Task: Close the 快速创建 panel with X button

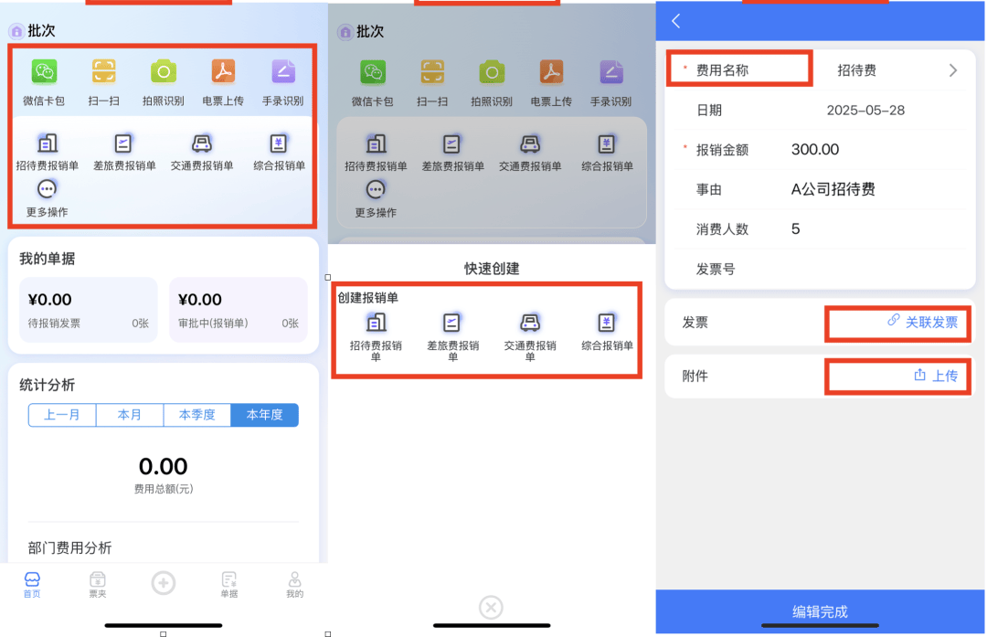Action: (x=491, y=606)
